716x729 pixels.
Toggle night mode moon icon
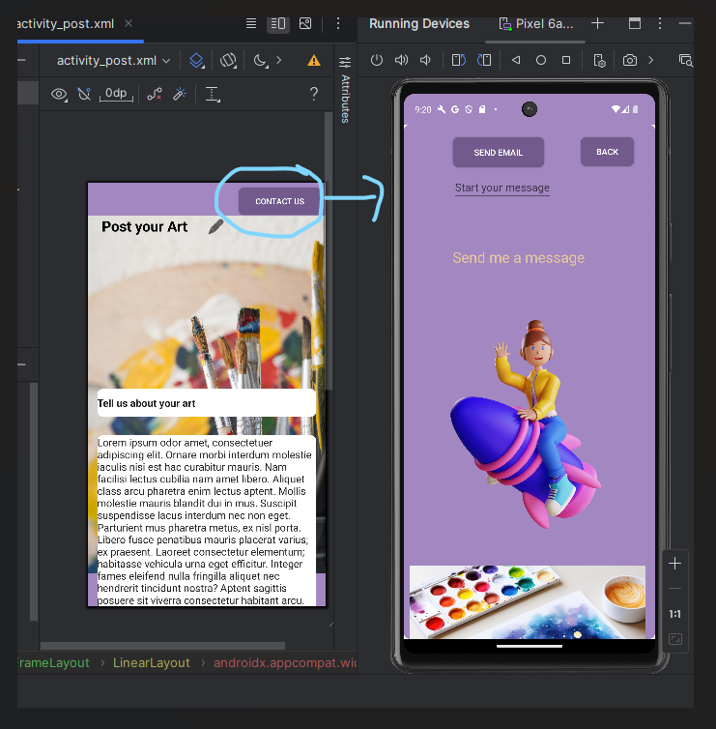point(261,61)
